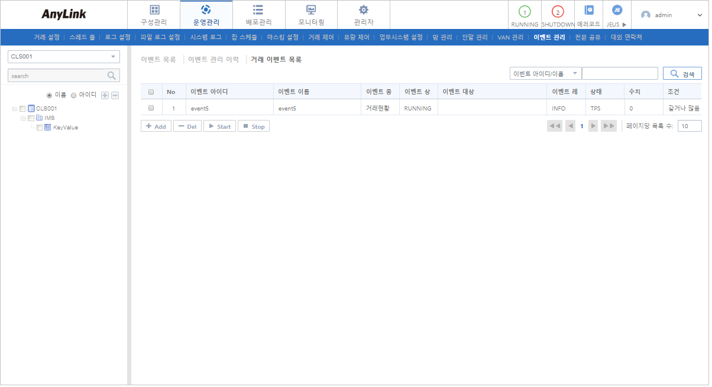712x387 pixels.
Task: Check the CLS001 tree node checkbox
Action: [x=23, y=109]
